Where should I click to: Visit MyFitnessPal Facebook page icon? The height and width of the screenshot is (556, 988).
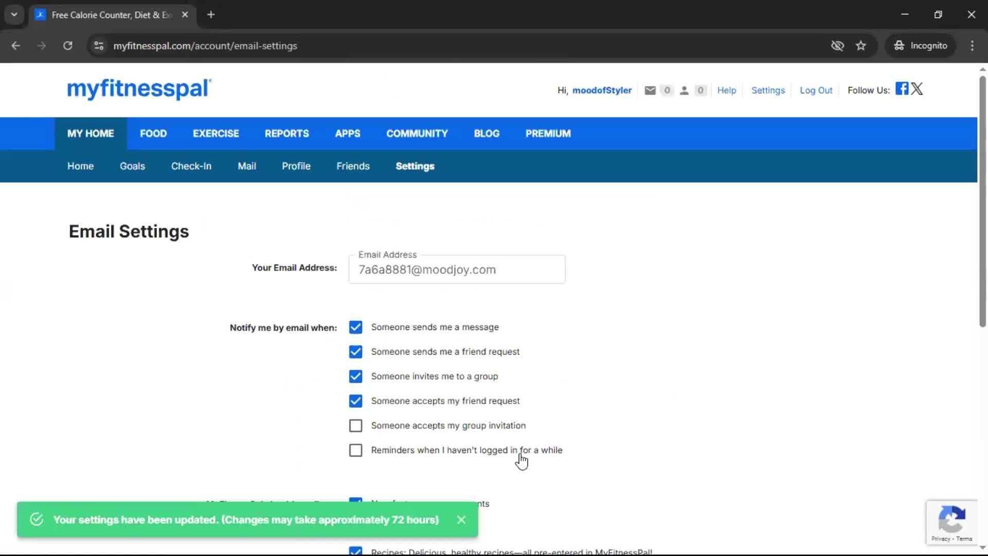coord(902,88)
